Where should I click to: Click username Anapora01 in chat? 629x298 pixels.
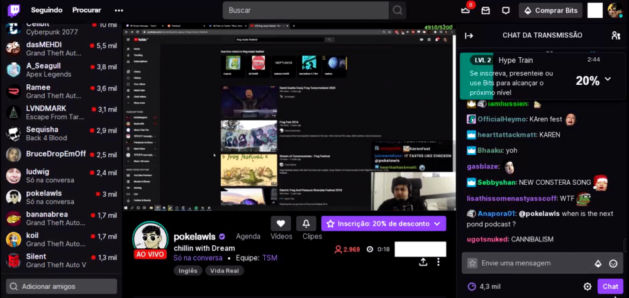point(497,214)
